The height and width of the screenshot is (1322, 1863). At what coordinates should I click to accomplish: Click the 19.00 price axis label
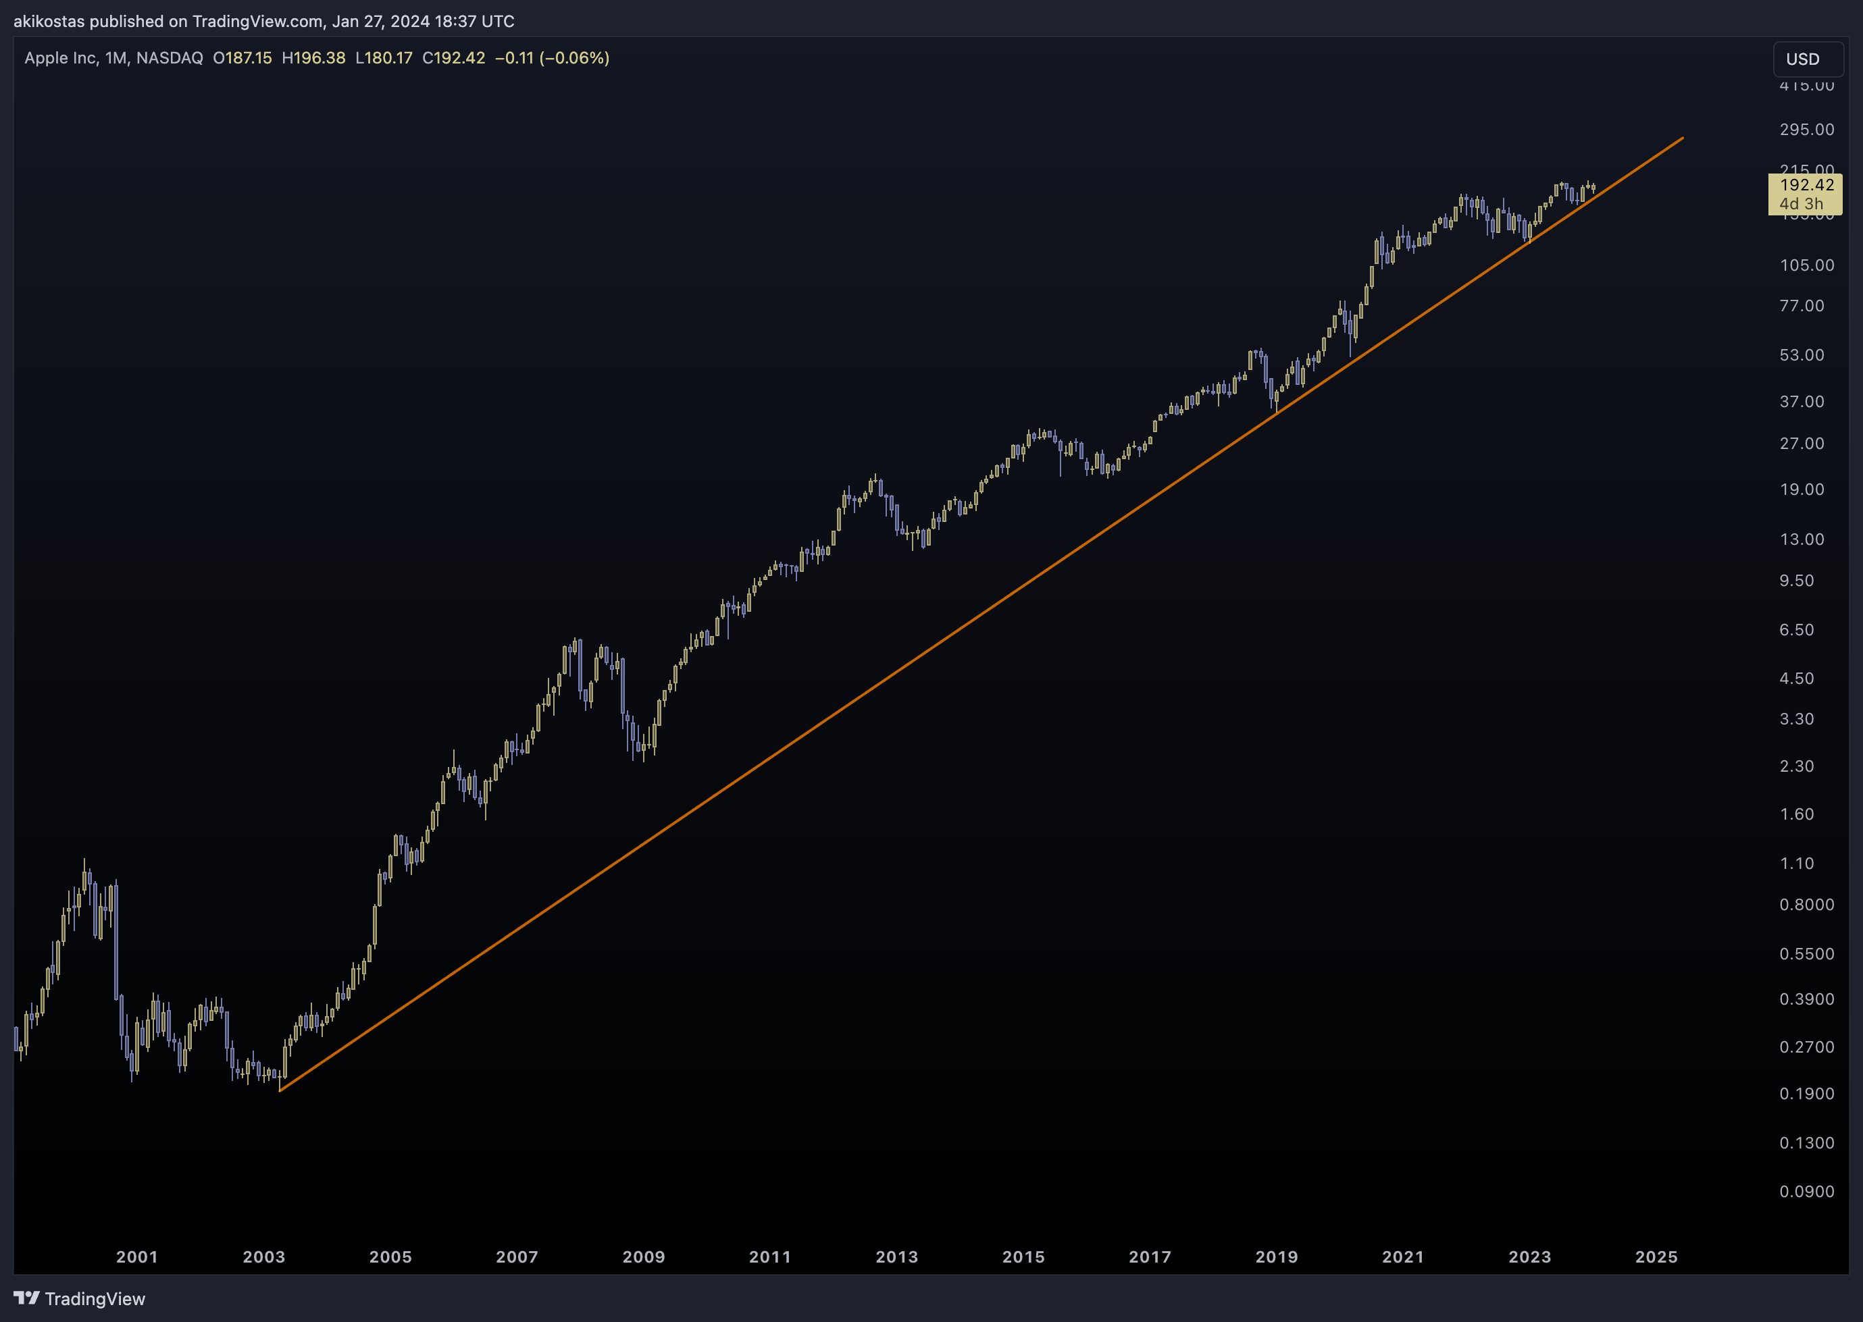(1802, 490)
